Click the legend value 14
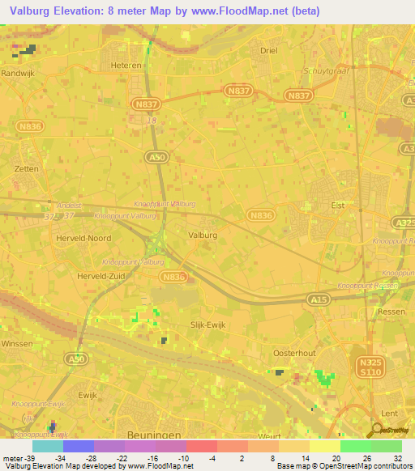 pyautogui.click(x=306, y=458)
